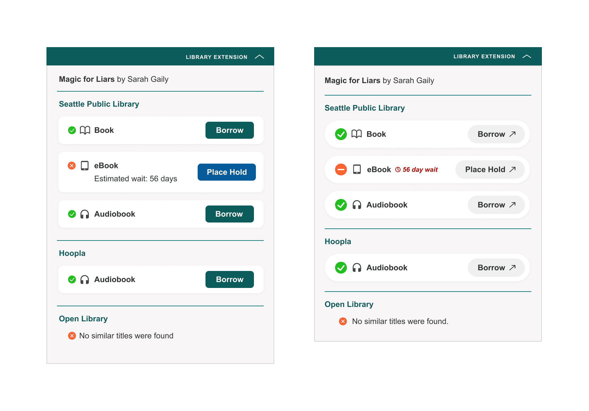
Task: Click the headphones icon under left Hoopla section
Action: [x=85, y=279]
